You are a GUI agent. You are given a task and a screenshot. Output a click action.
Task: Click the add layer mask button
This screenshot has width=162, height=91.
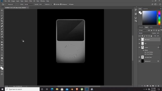pyautogui.click(x=147, y=86)
